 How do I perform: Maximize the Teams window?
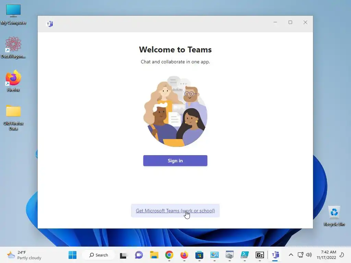(x=290, y=22)
